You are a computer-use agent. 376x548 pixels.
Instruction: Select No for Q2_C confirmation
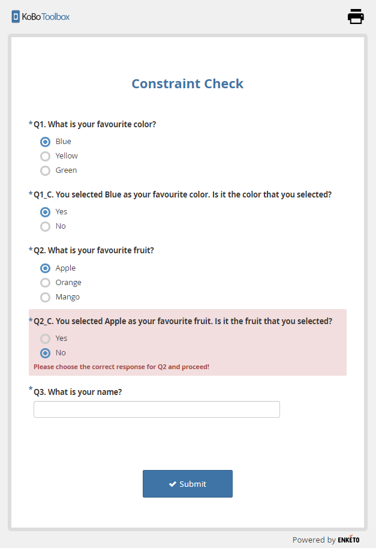(x=45, y=354)
